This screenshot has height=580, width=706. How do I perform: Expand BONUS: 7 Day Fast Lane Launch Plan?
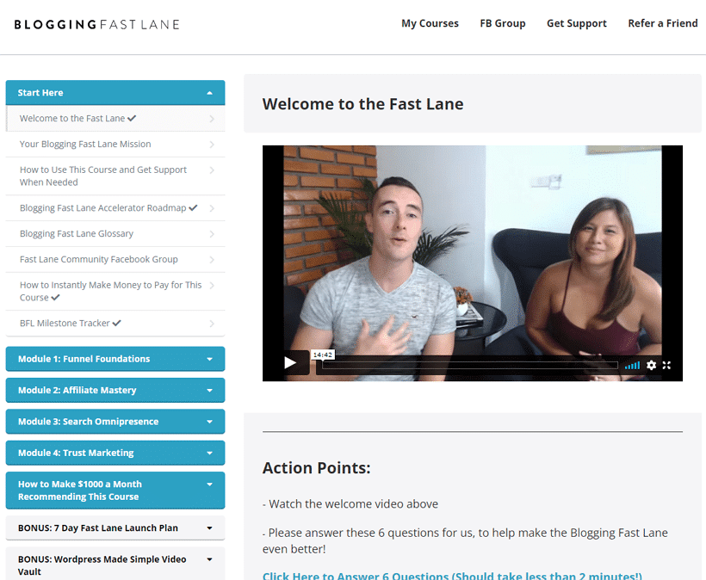pyautogui.click(x=115, y=528)
